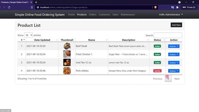Click the Simple Online Food Ordering System brand
The height and width of the screenshot is (112, 199).
40,15
